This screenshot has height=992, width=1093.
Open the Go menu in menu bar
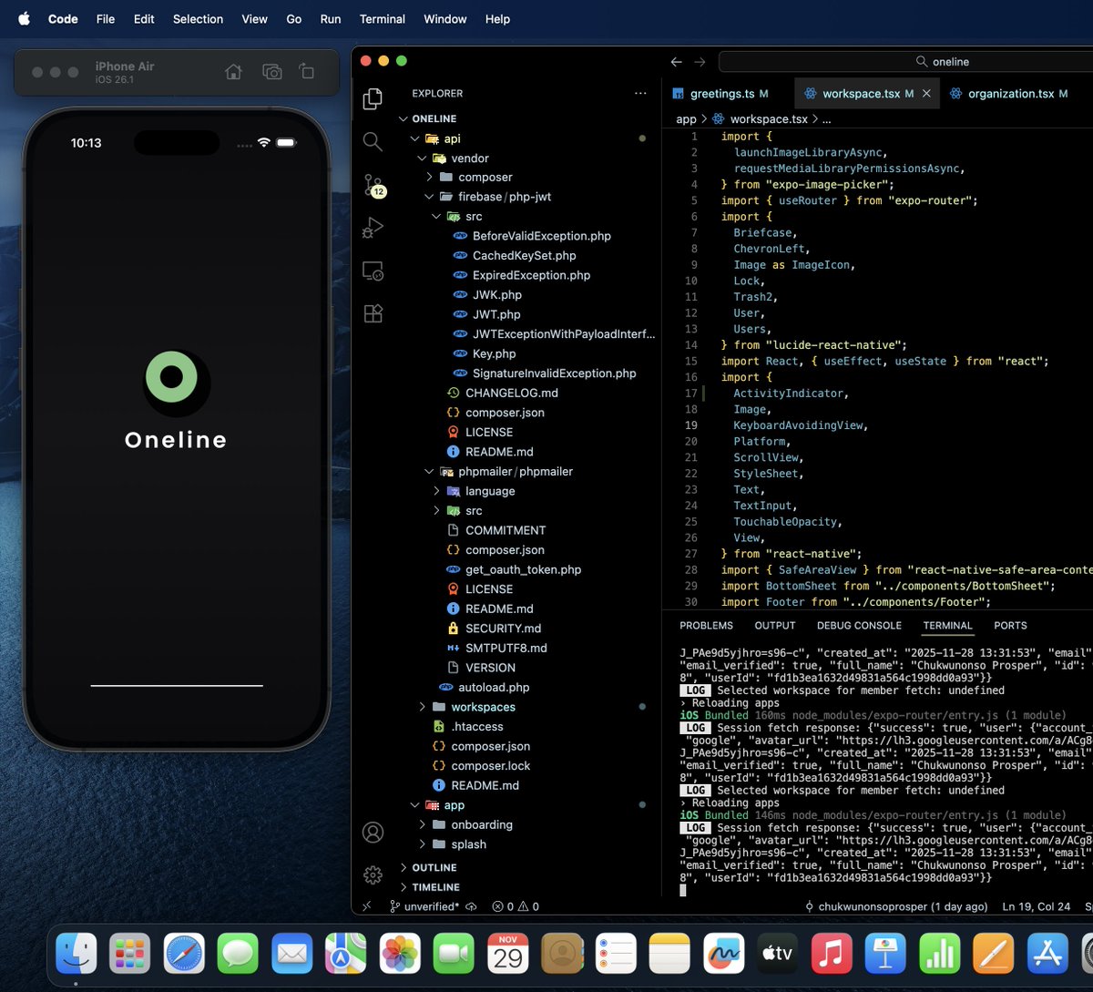coord(294,18)
